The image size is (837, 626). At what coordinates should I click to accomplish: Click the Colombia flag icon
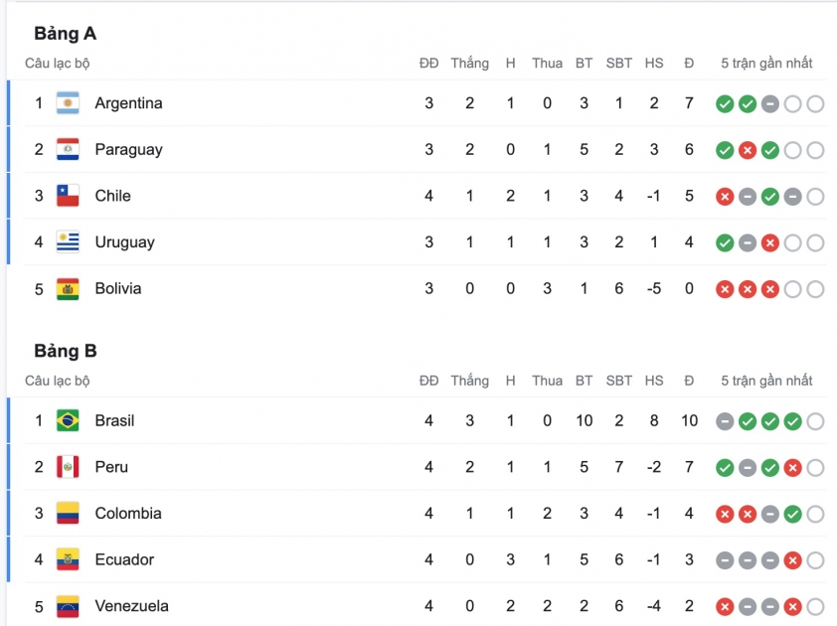pyautogui.click(x=68, y=514)
